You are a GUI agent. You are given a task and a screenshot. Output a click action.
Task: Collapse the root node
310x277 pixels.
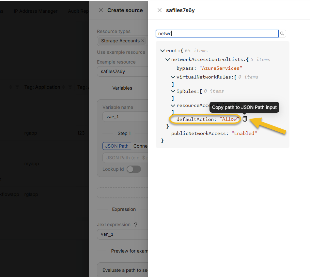pos(162,51)
